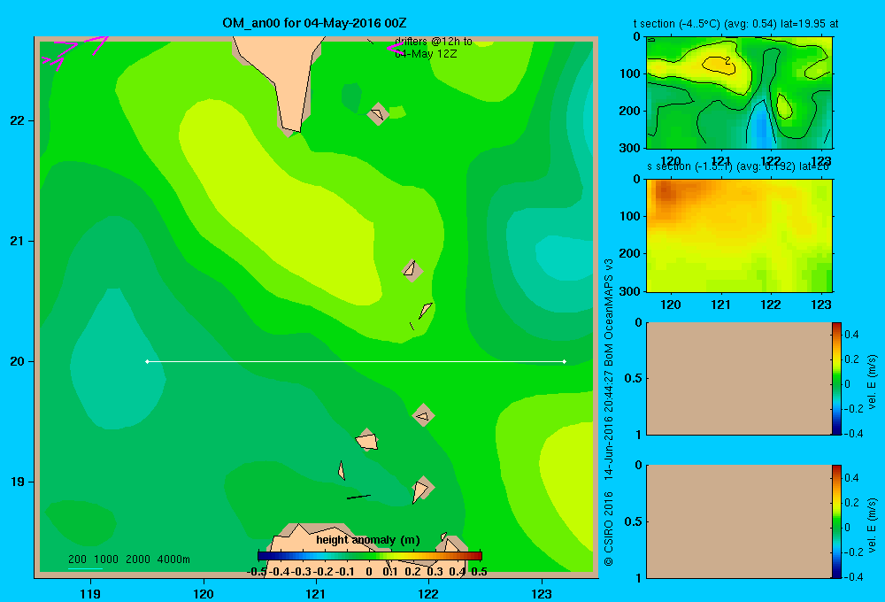
Task: Click the lower 'vel. E (m/s)' axis label
Action: (x=873, y=525)
